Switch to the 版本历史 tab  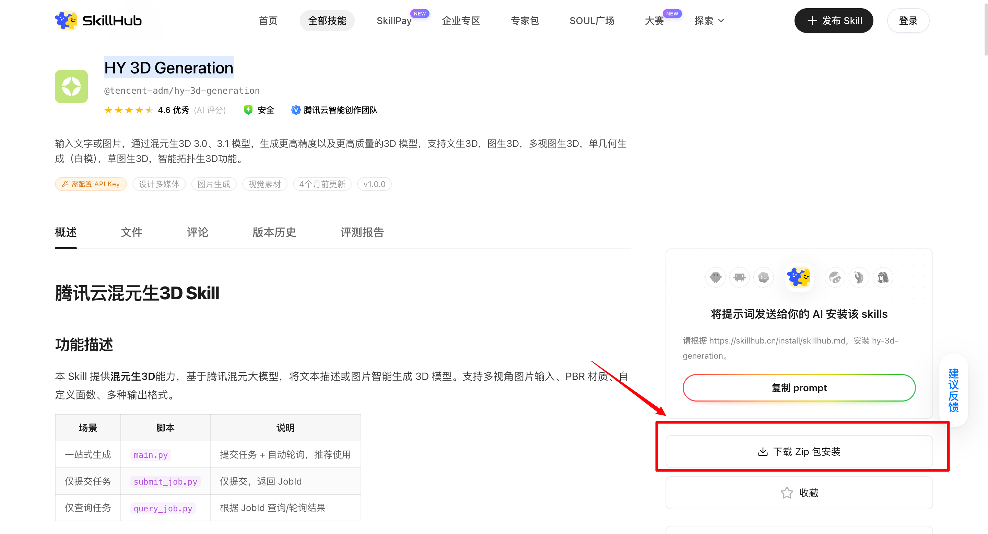[274, 232]
